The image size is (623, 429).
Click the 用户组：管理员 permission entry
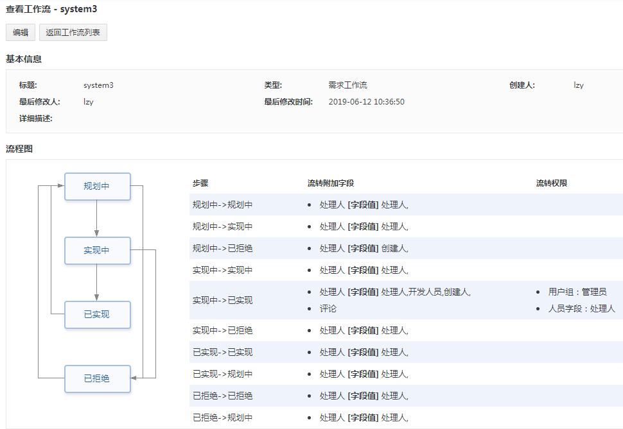(x=577, y=292)
